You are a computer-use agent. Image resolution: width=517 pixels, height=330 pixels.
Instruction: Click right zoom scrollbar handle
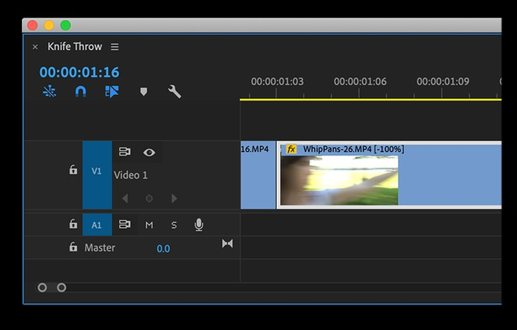pos(62,288)
